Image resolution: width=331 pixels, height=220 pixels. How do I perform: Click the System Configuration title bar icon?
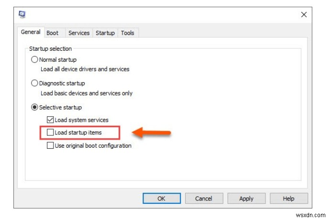click(x=22, y=14)
